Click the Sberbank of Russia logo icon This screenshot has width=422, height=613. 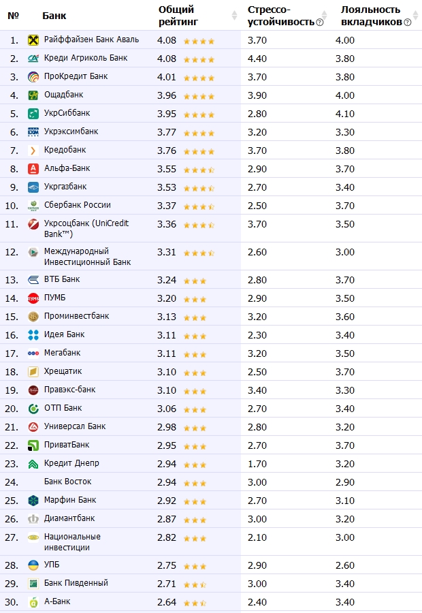pos(33,205)
